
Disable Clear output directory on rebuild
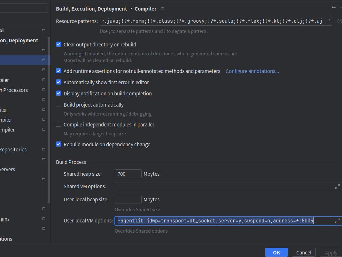click(x=58, y=44)
